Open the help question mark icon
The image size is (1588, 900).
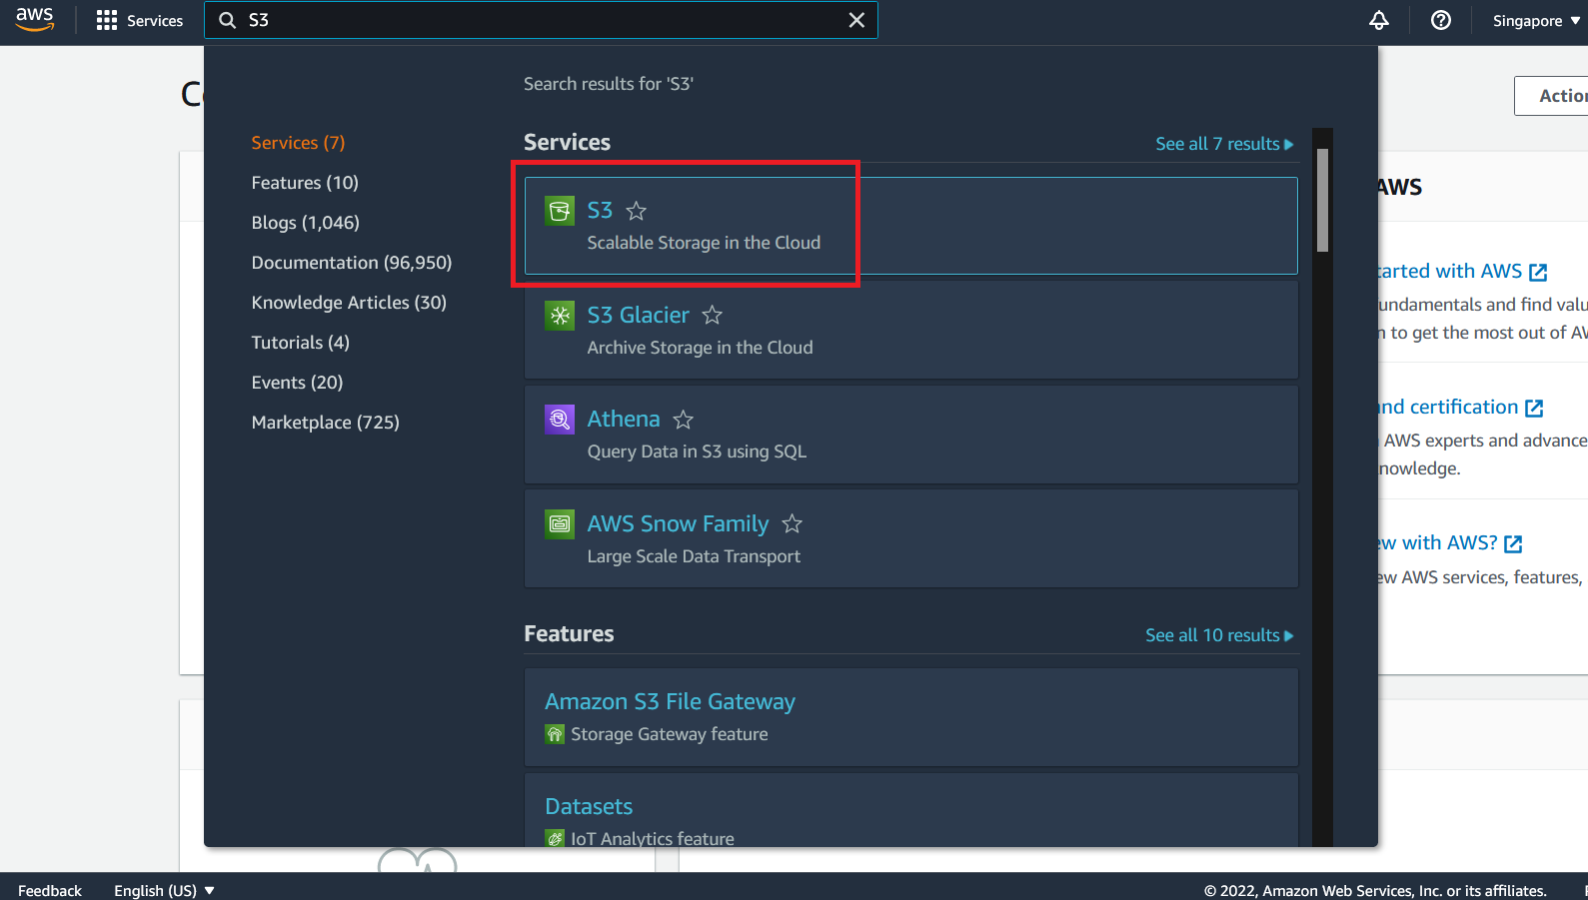click(1441, 20)
